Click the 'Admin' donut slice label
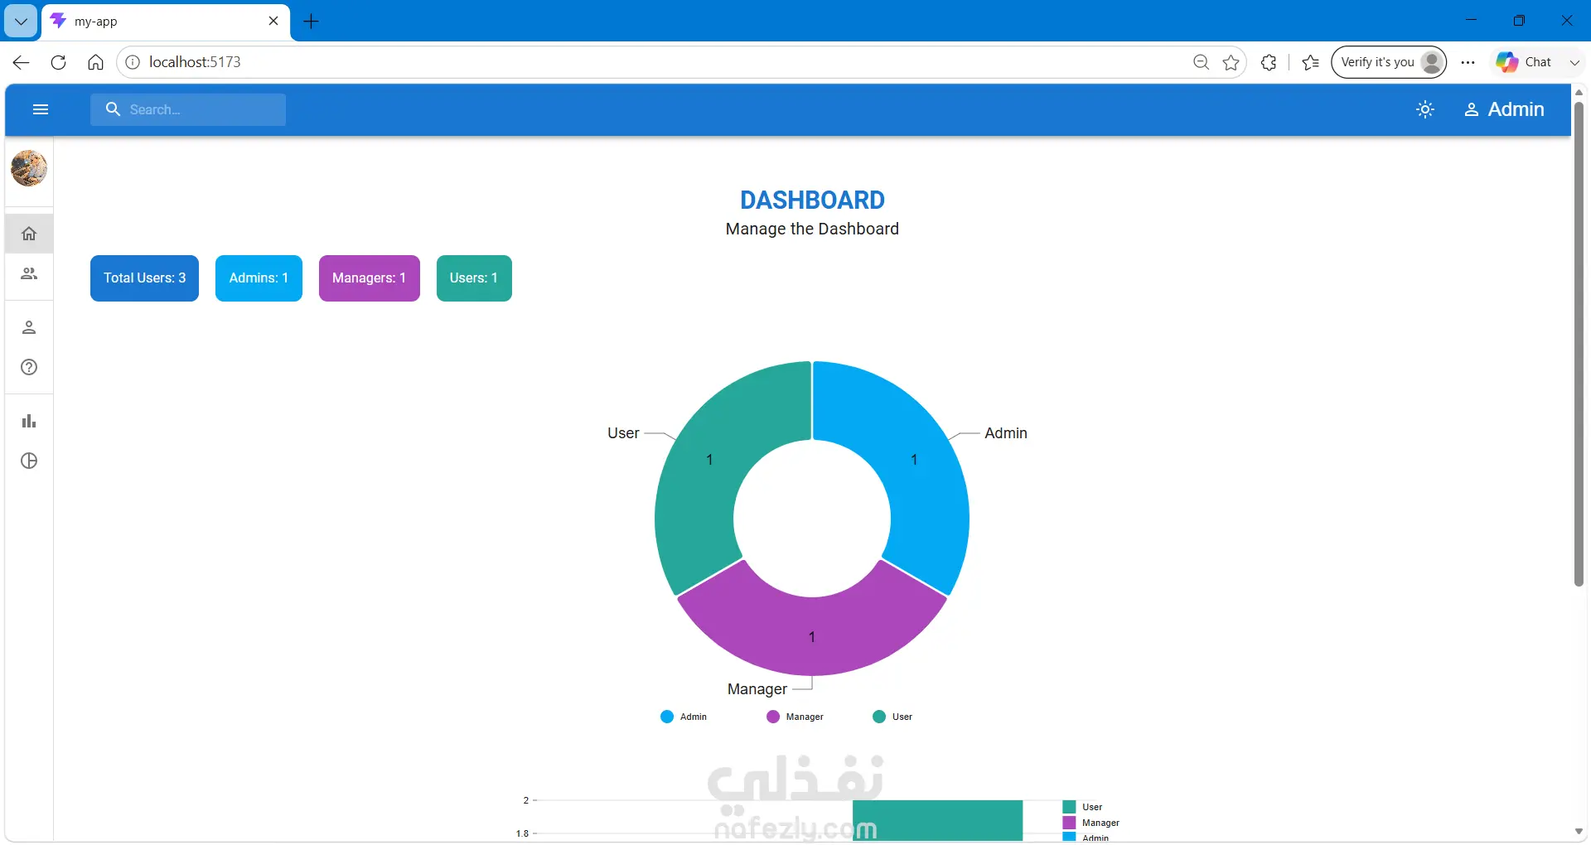The height and width of the screenshot is (845, 1591). 1006,433
